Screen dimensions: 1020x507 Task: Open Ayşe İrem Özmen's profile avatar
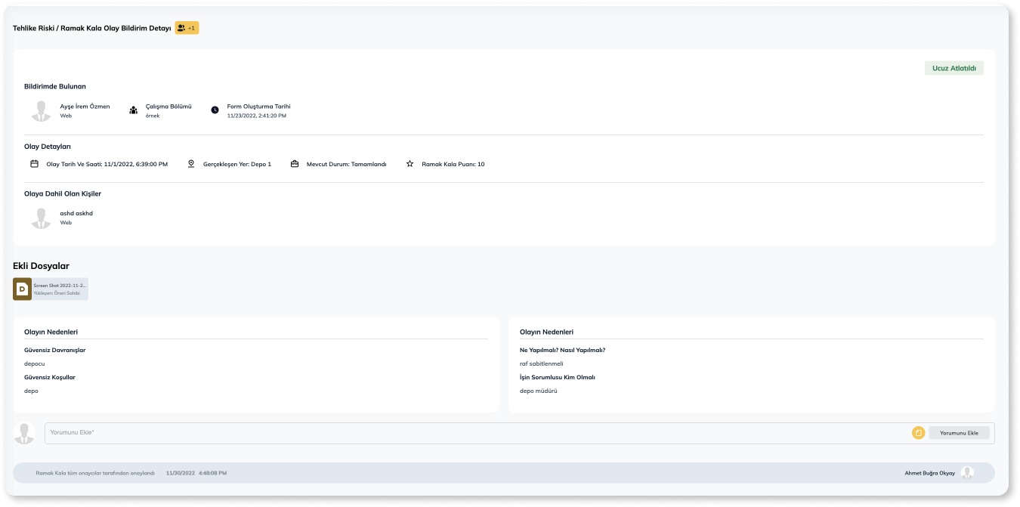click(41, 110)
